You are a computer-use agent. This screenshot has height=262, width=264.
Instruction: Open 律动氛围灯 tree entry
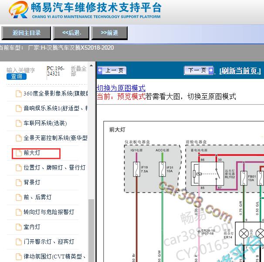tap(54, 257)
